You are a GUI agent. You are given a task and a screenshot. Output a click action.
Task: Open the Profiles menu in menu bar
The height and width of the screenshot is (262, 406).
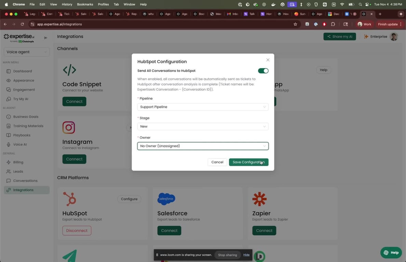point(103,4)
